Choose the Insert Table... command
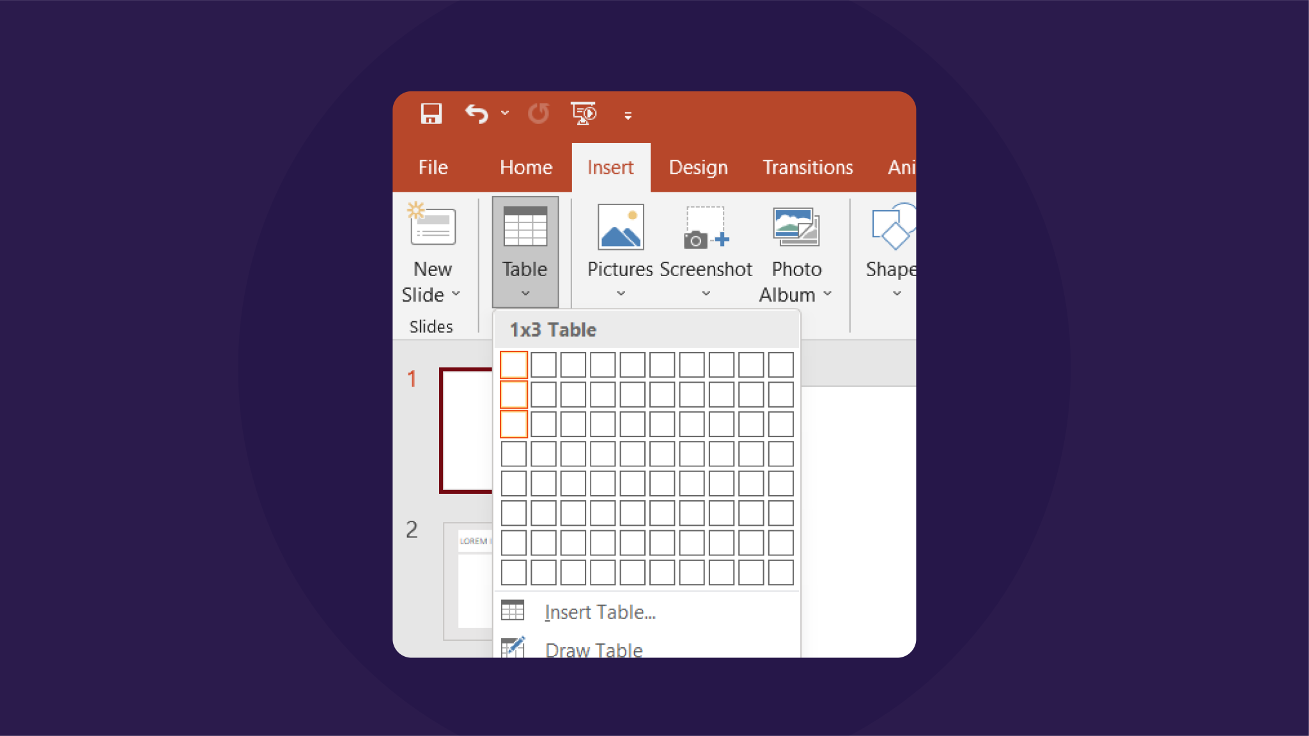1309x736 pixels. (x=600, y=611)
